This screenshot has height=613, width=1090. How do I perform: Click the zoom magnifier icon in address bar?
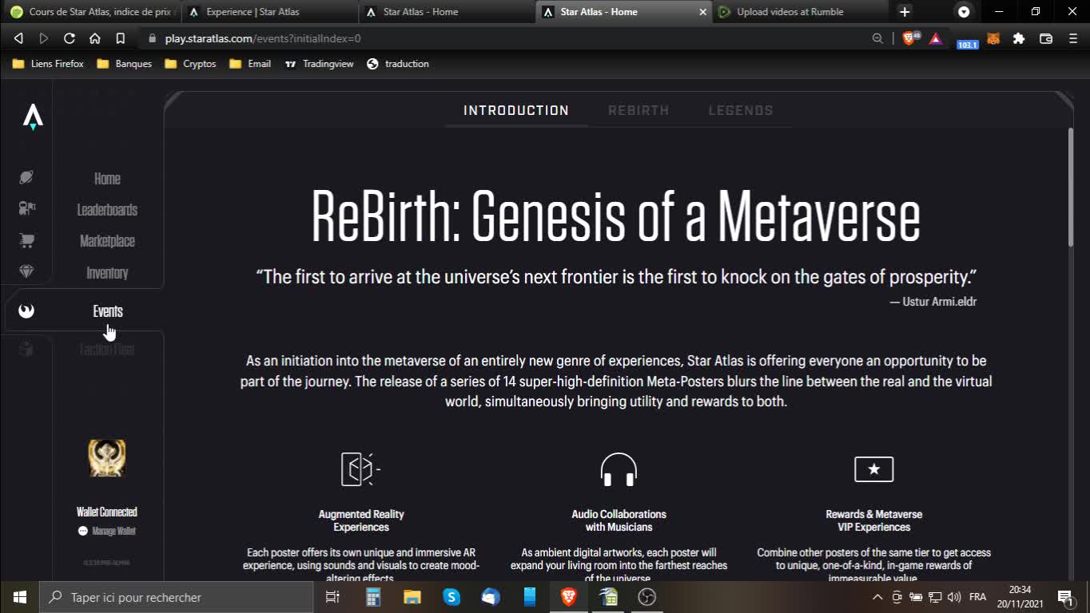(877, 38)
